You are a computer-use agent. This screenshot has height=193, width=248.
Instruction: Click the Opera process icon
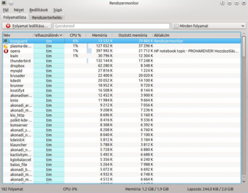click(6, 51)
